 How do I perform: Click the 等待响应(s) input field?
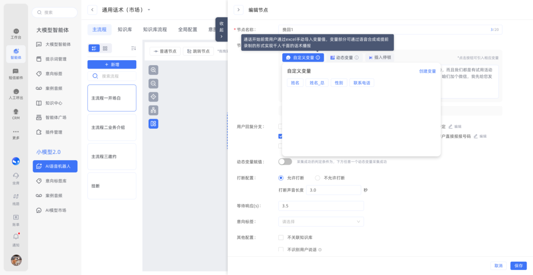321,206
